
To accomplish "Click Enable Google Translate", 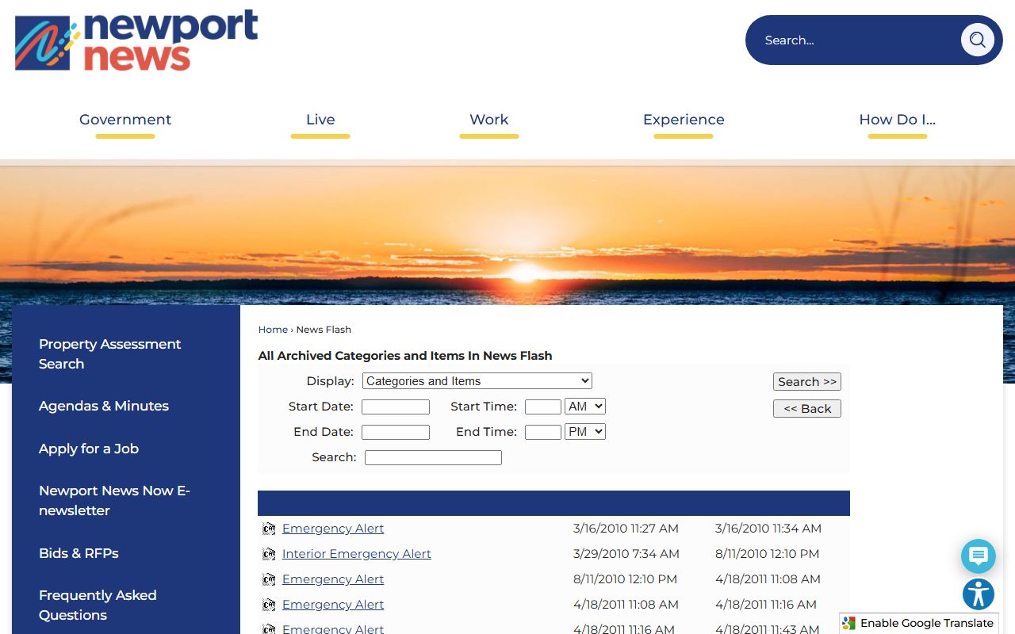I will tap(927, 624).
